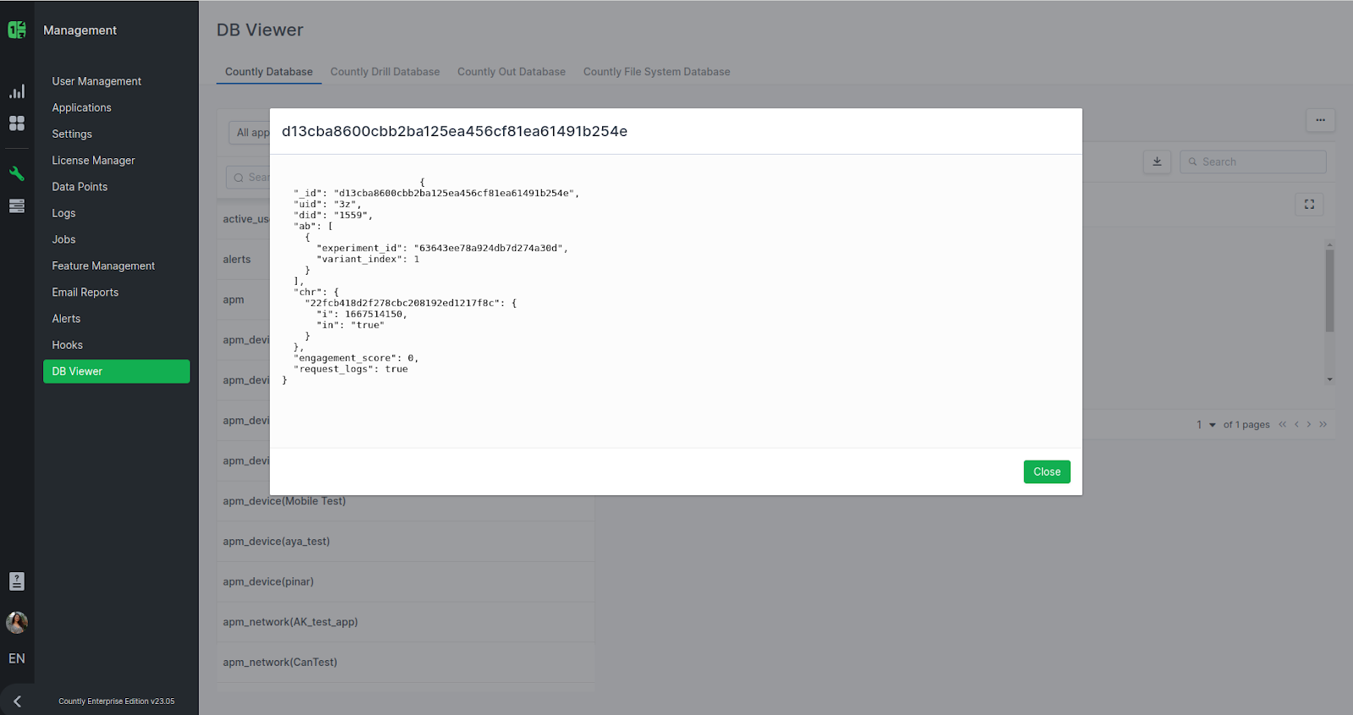1353x715 pixels.
Task: Click the scrollbar down arrow
Action: point(1330,379)
